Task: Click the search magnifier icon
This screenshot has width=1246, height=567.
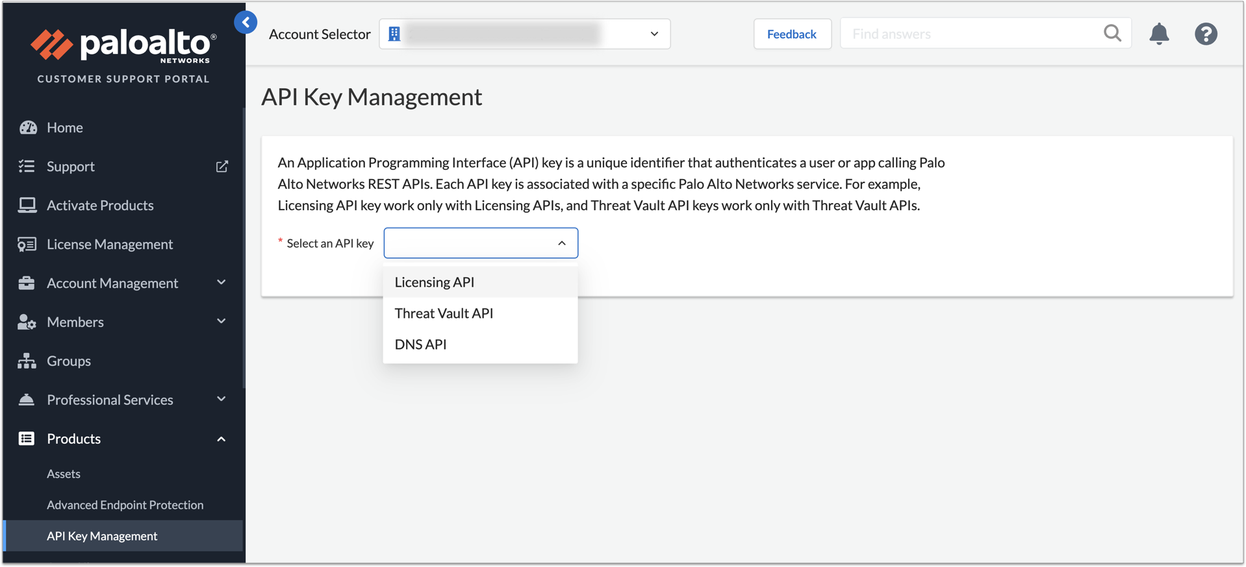Action: pos(1112,33)
